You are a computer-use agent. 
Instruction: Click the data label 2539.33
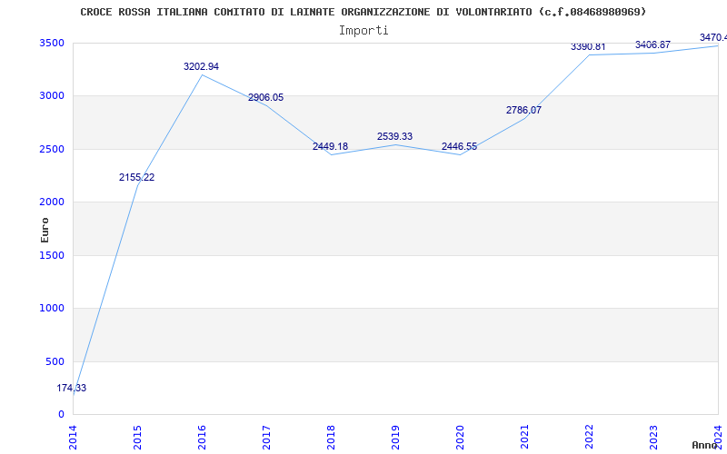(x=394, y=137)
